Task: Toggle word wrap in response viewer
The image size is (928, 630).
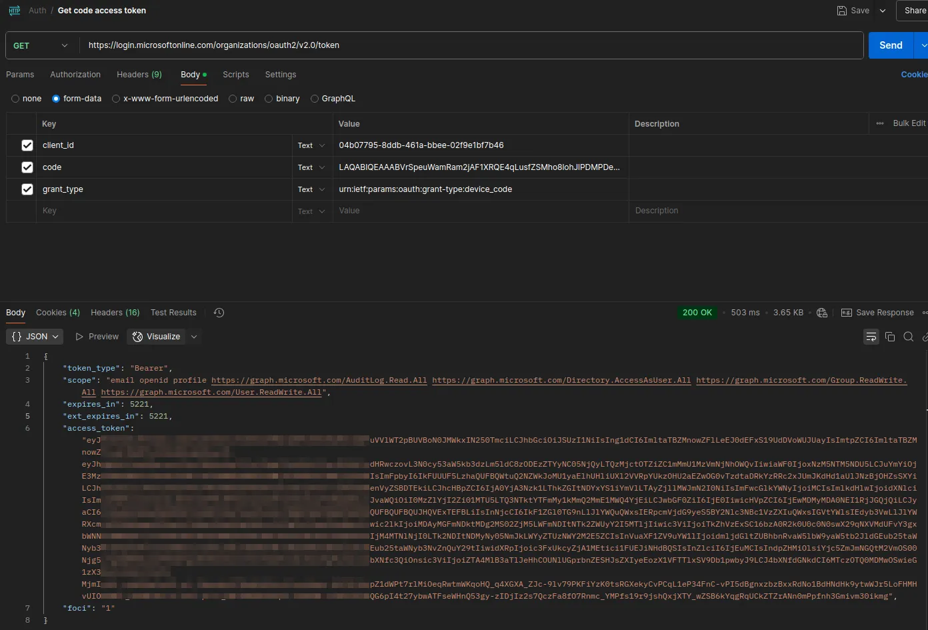Action: [x=871, y=337]
